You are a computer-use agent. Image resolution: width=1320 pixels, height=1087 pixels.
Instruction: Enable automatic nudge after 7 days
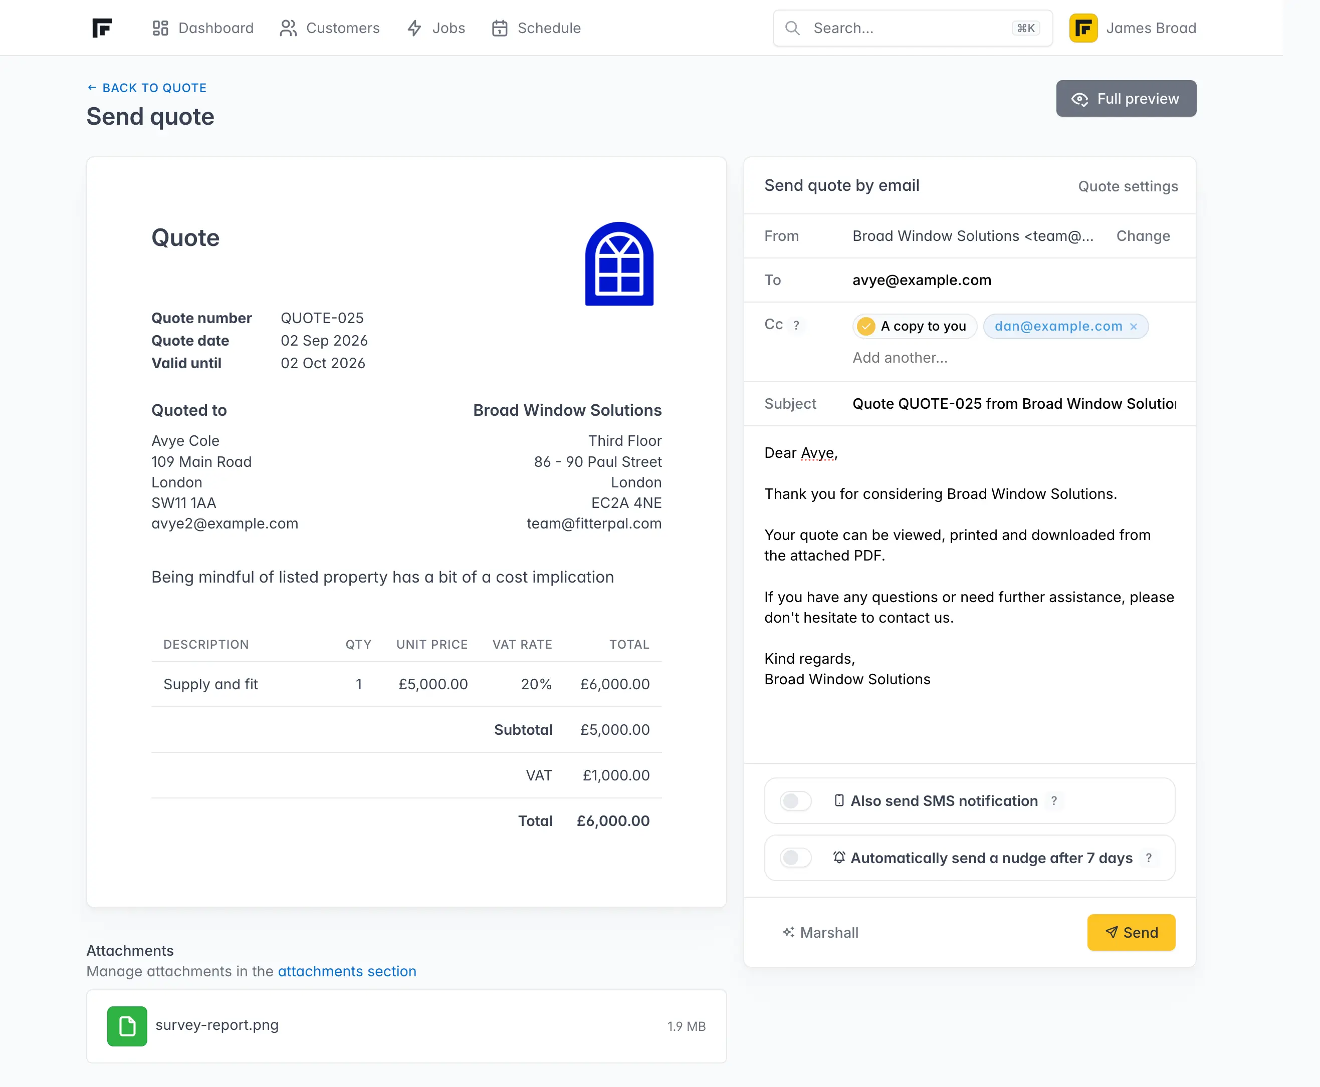tap(796, 858)
